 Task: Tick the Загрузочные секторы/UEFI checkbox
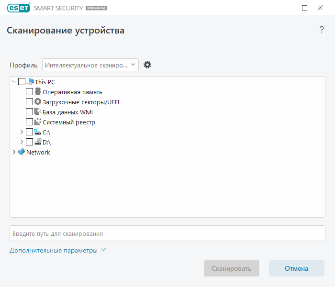[30, 101]
